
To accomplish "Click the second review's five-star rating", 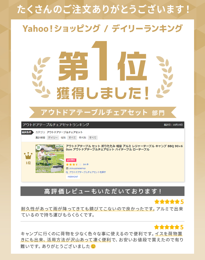I will pyautogui.click(x=167, y=227).
